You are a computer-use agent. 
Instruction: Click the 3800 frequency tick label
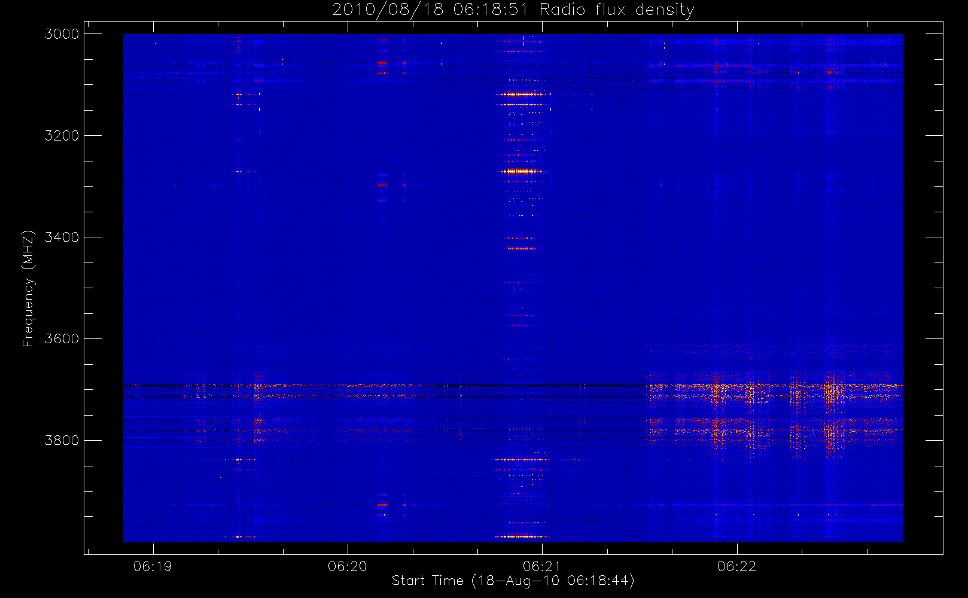click(x=62, y=441)
